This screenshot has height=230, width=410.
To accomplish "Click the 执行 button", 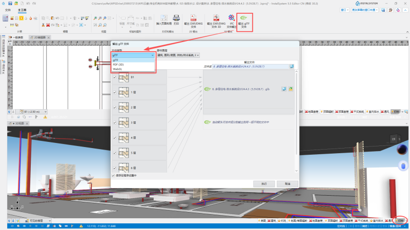I will [264, 184].
